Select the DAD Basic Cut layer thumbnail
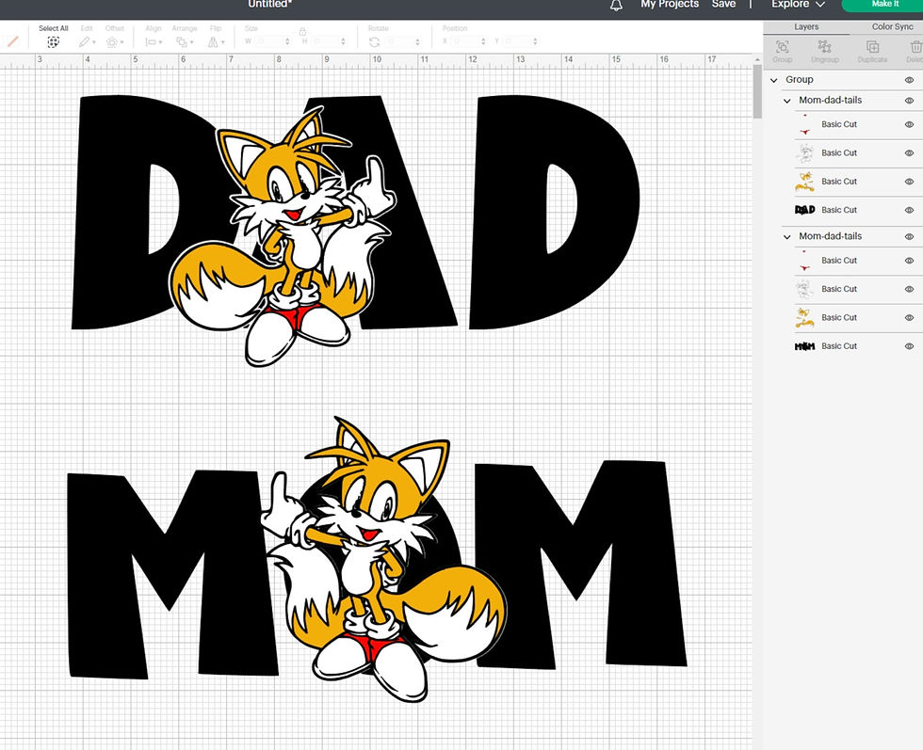923x750 pixels. click(804, 210)
